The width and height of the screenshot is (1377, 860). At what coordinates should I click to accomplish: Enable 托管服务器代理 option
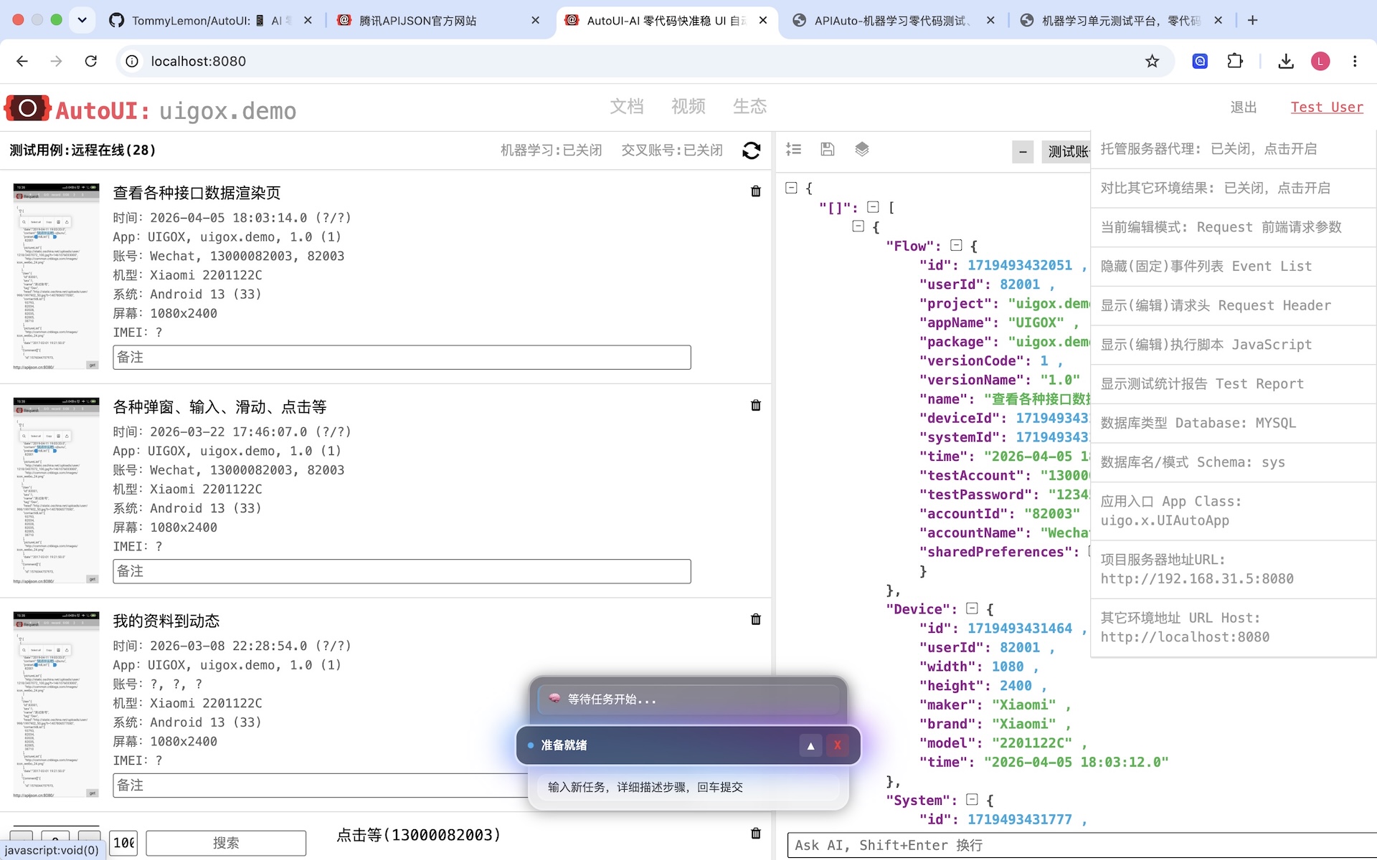pyautogui.click(x=1234, y=149)
